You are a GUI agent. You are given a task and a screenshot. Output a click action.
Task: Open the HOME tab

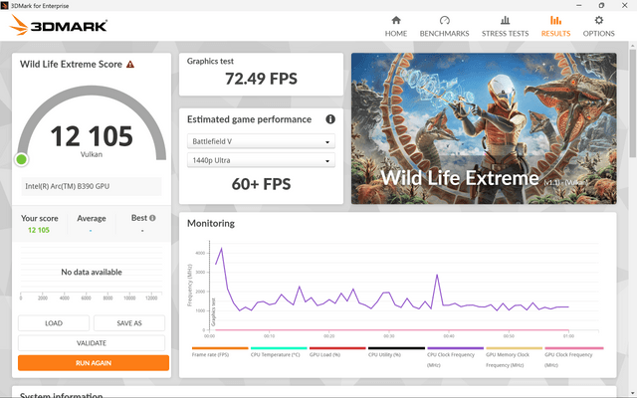tap(396, 27)
